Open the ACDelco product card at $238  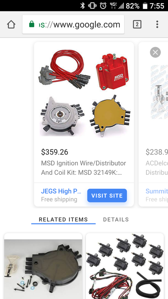[x=153, y=124]
